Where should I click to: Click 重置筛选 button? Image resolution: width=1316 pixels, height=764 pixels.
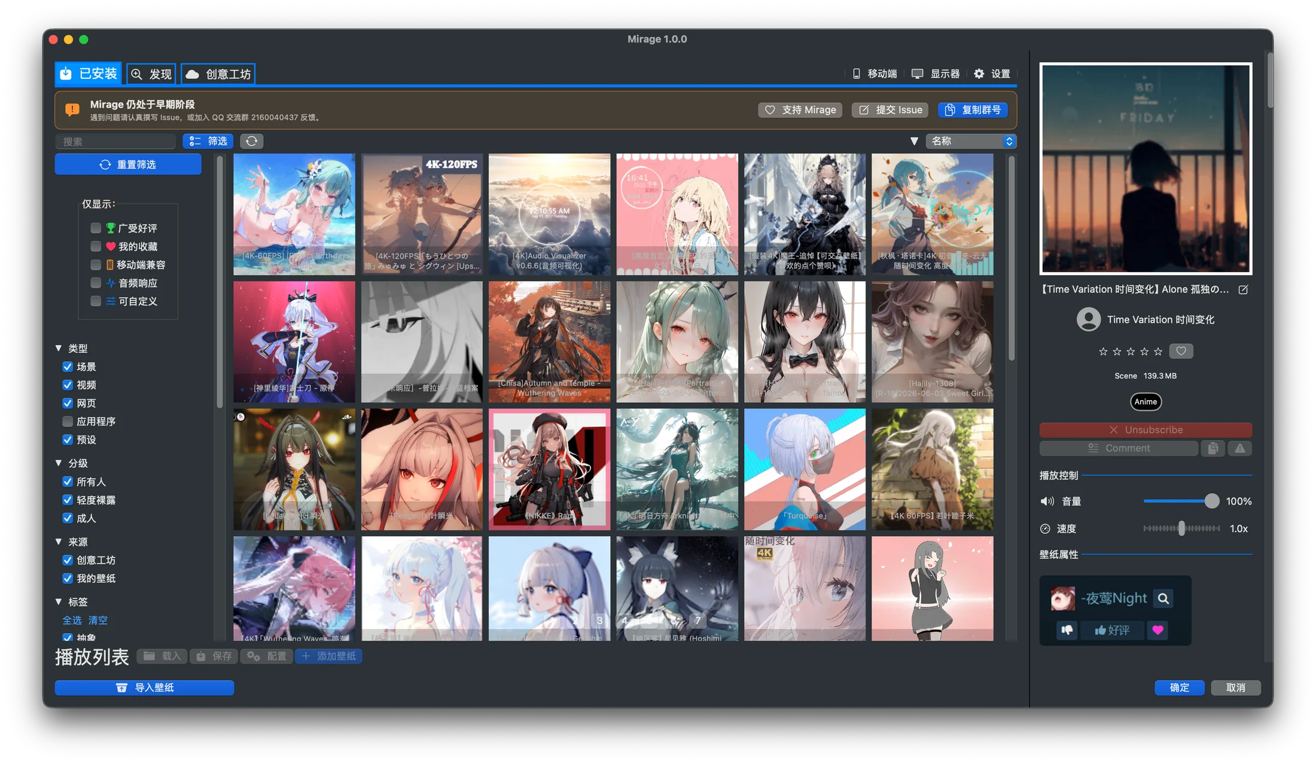tap(128, 164)
